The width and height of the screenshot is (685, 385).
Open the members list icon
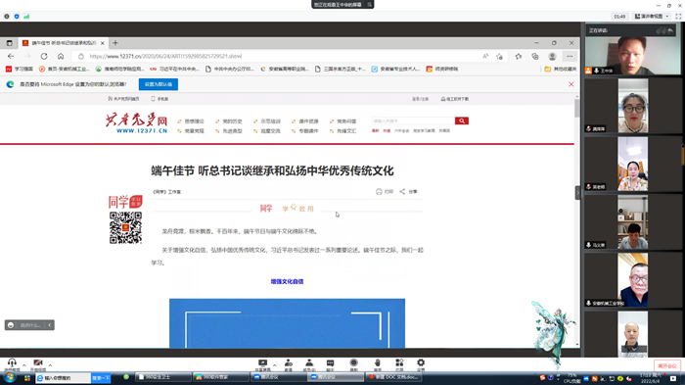click(x=309, y=363)
